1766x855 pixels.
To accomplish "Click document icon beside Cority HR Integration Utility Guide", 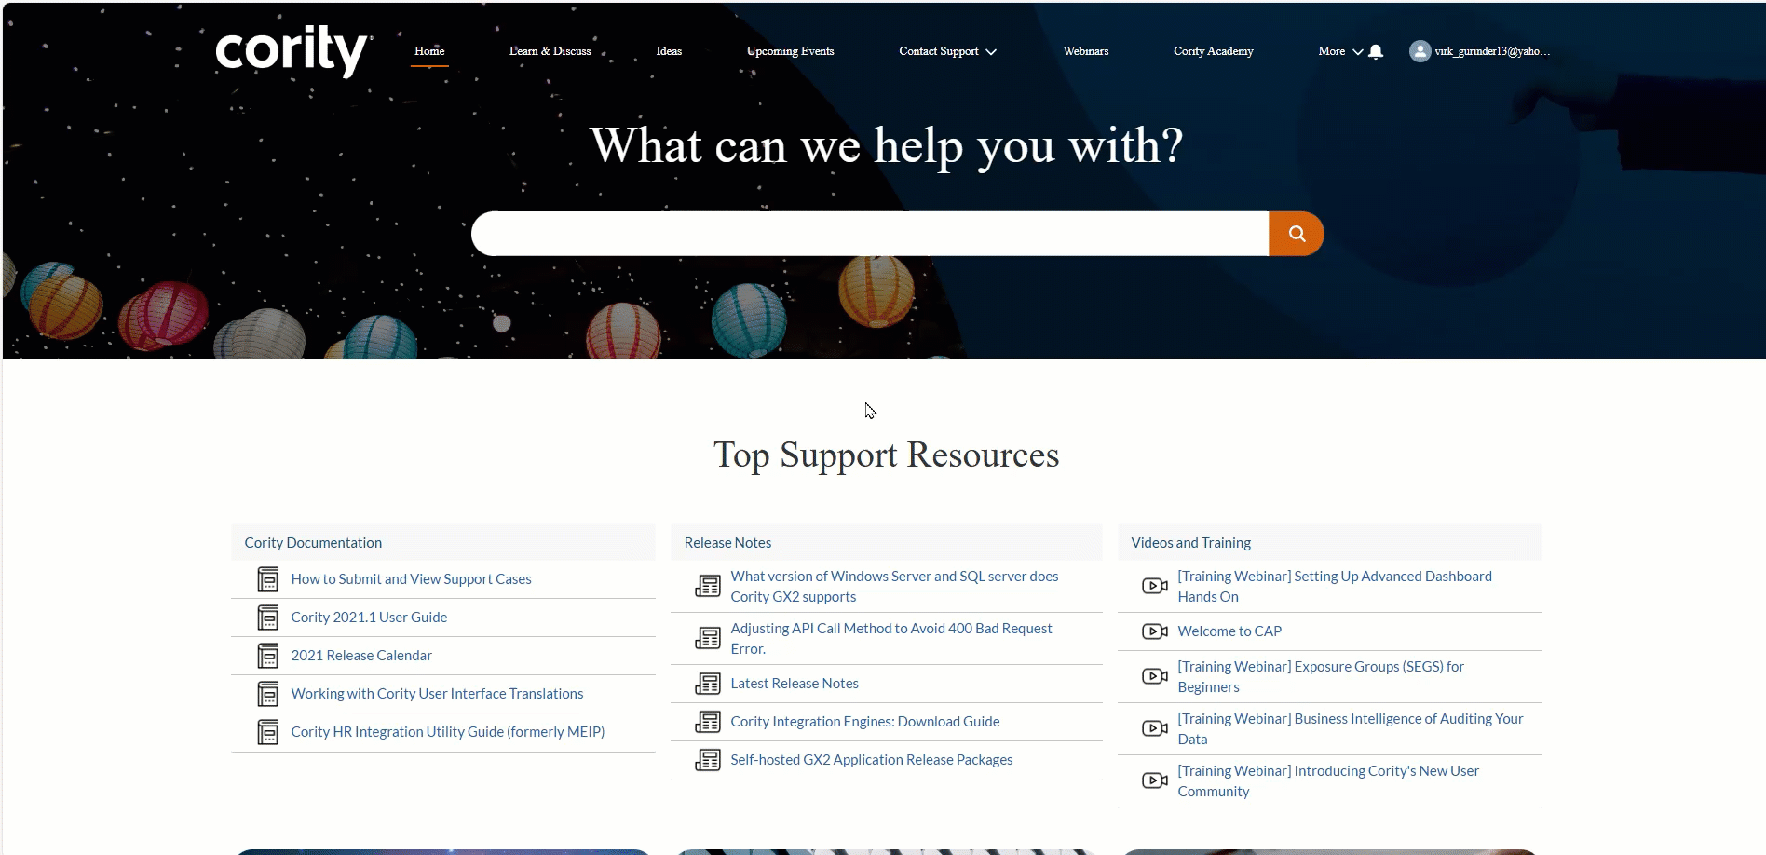I will tap(268, 732).
